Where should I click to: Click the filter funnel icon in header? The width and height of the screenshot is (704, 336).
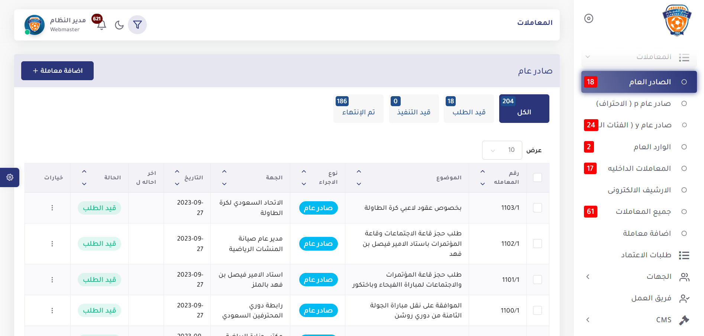tap(137, 25)
